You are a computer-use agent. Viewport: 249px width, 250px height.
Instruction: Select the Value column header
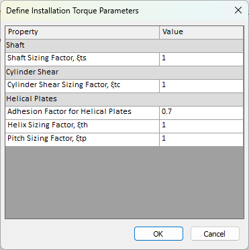pos(201,32)
